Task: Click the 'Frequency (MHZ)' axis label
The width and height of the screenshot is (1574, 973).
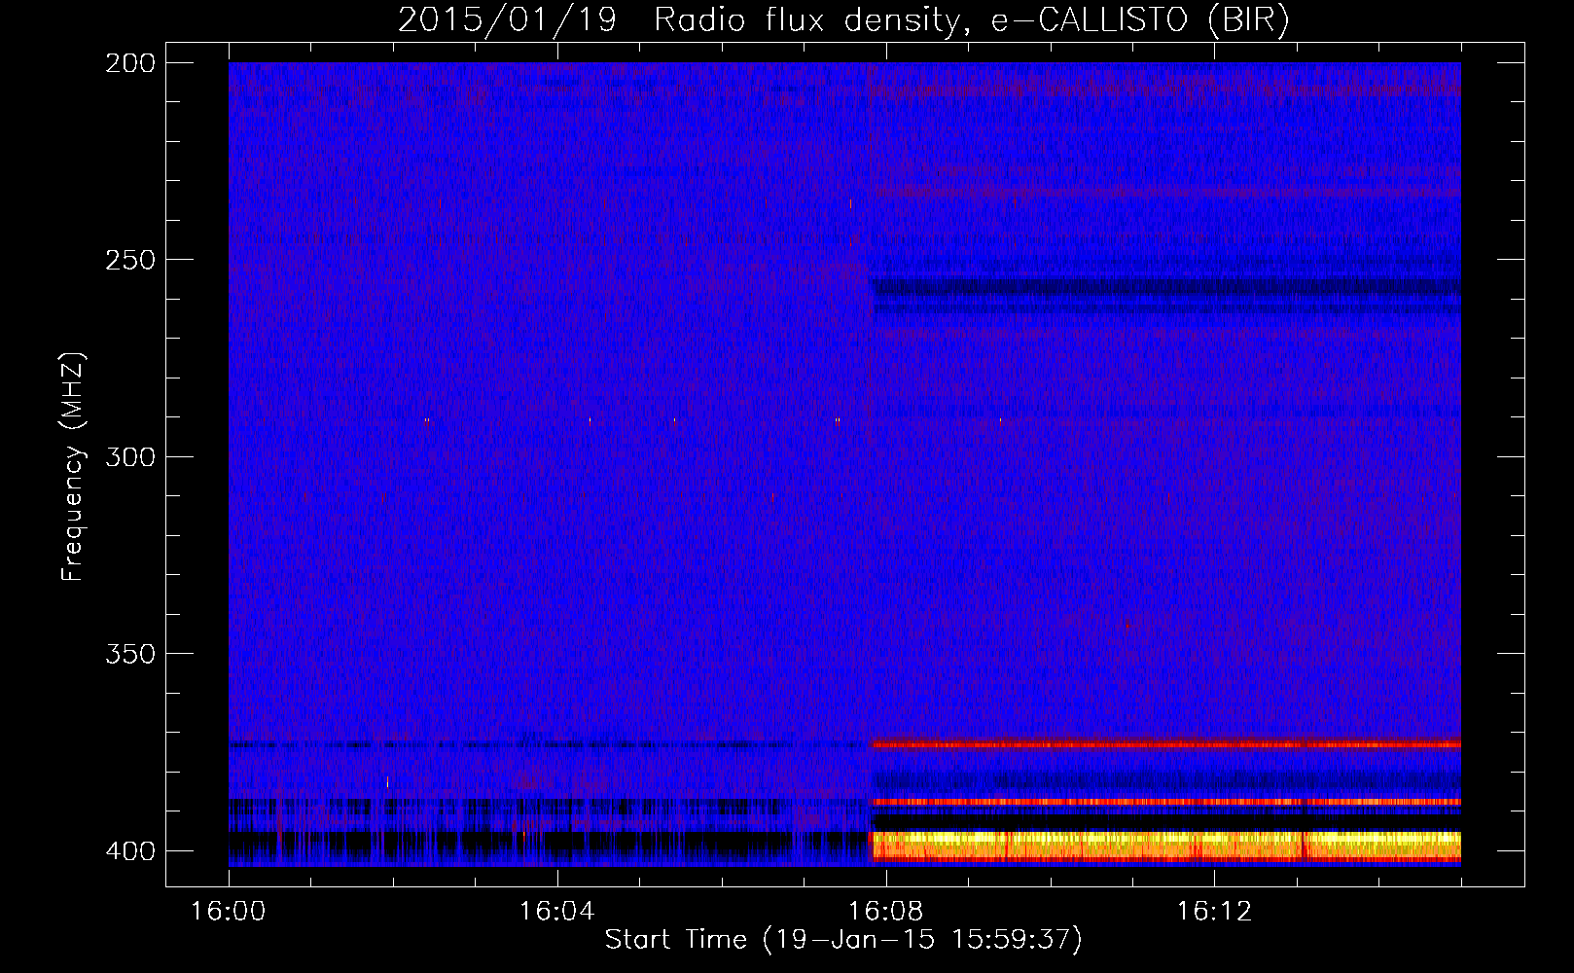Action: [73, 466]
